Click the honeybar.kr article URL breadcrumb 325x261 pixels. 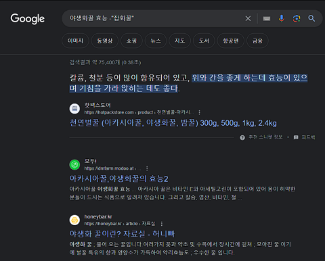pyautogui.click(x=120, y=224)
